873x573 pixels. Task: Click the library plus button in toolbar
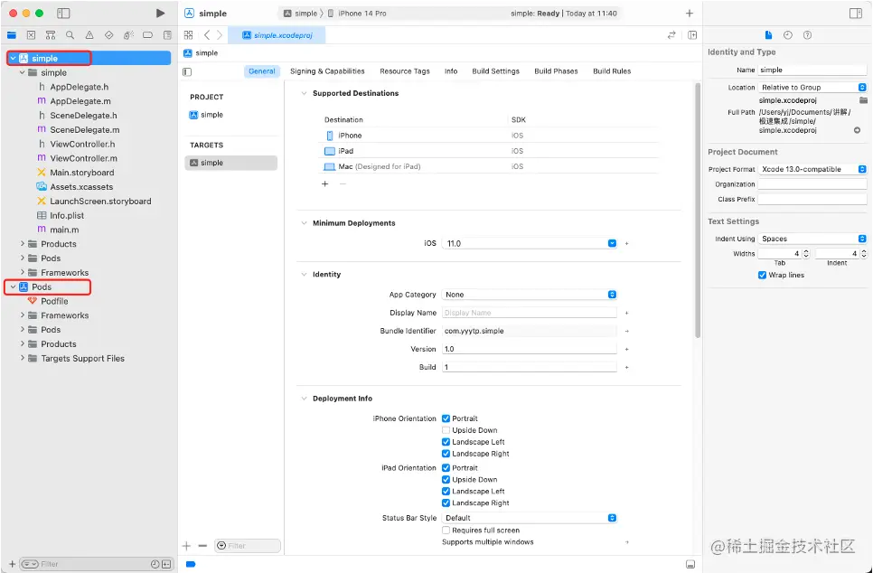[x=690, y=14]
